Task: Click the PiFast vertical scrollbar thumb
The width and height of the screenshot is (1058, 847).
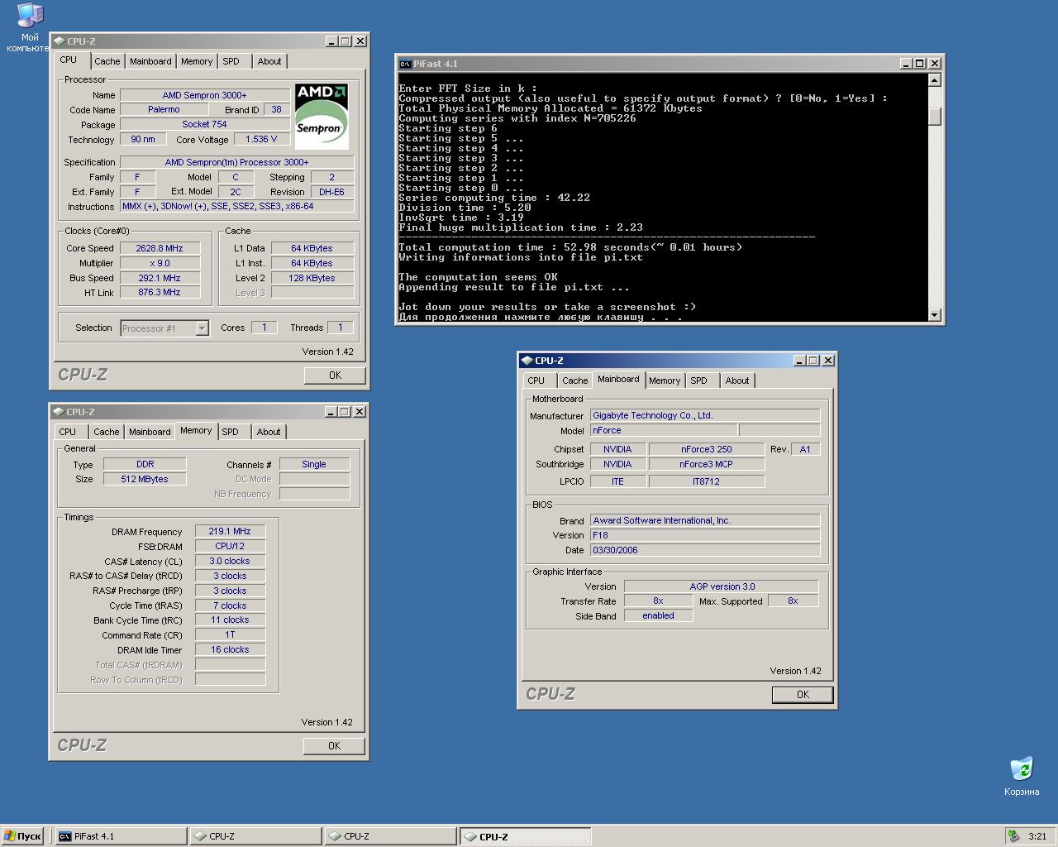Action: click(x=935, y=117)
